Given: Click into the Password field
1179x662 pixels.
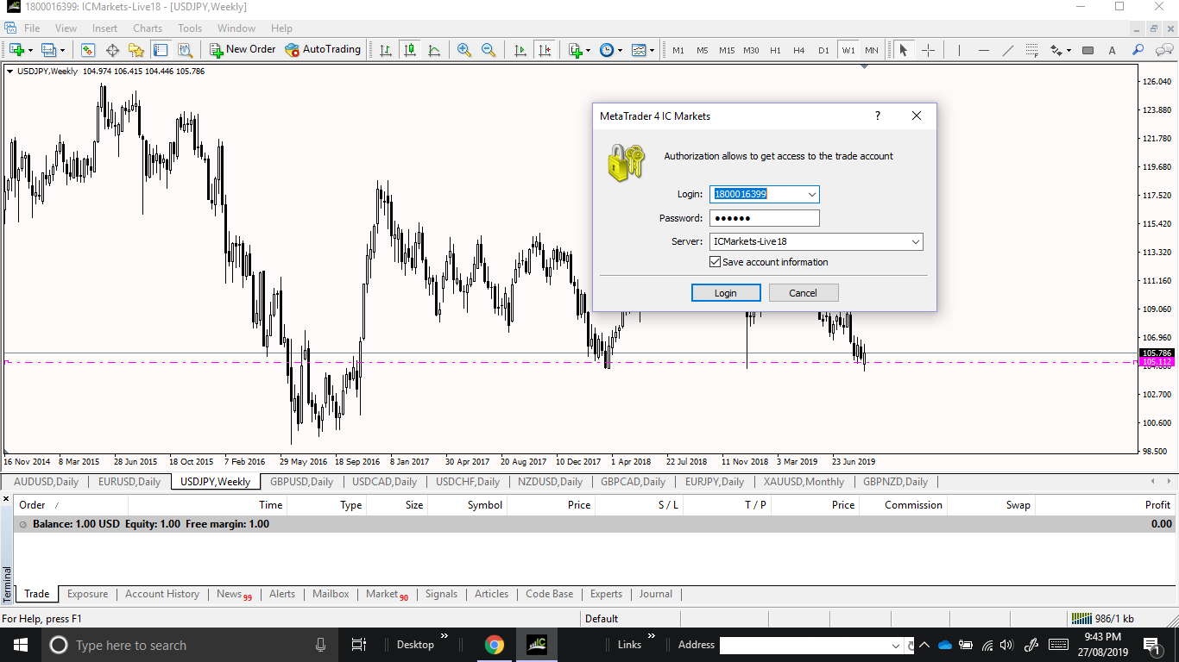Looking at the screenshot, I should [765, 218].
